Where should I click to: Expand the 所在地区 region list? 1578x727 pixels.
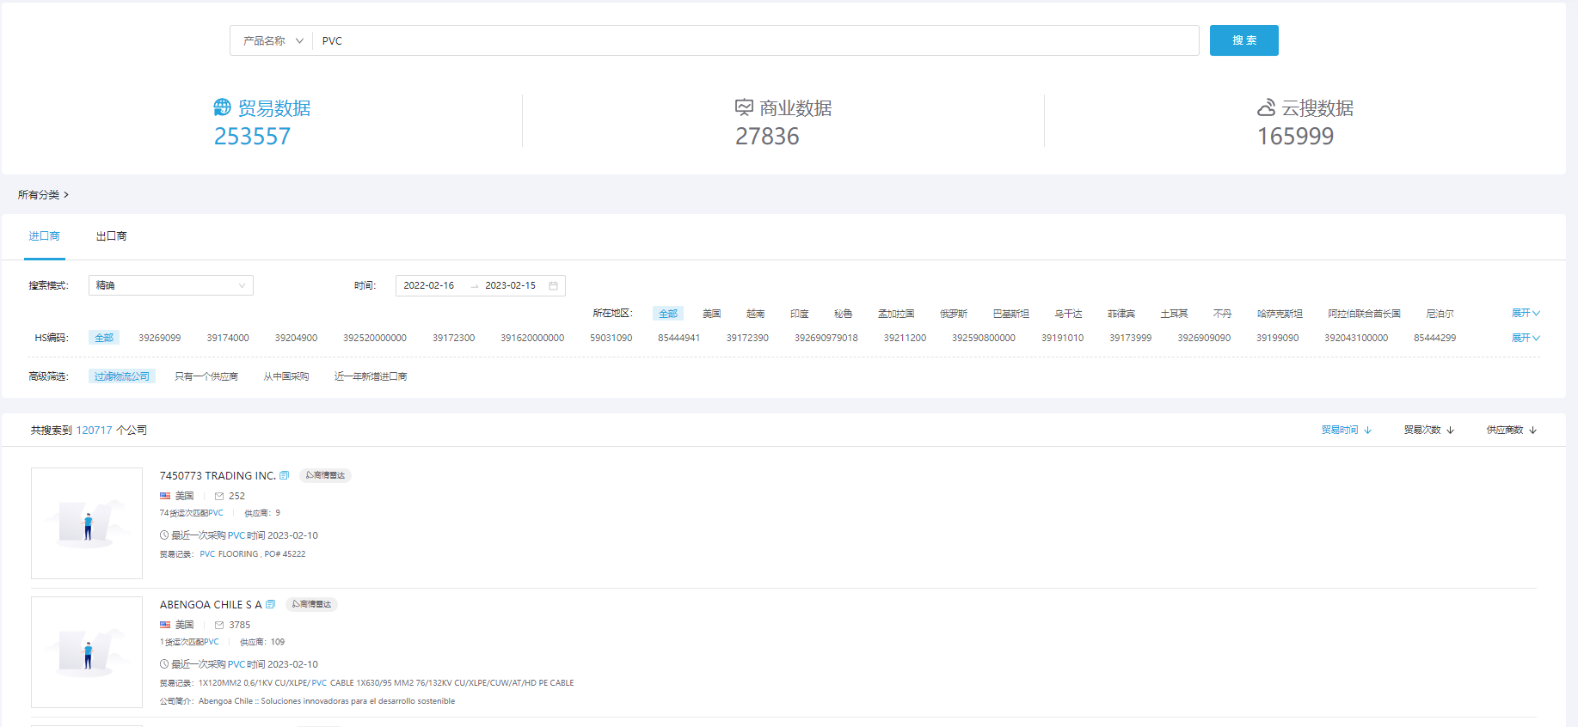click(x=1525, y=314)
